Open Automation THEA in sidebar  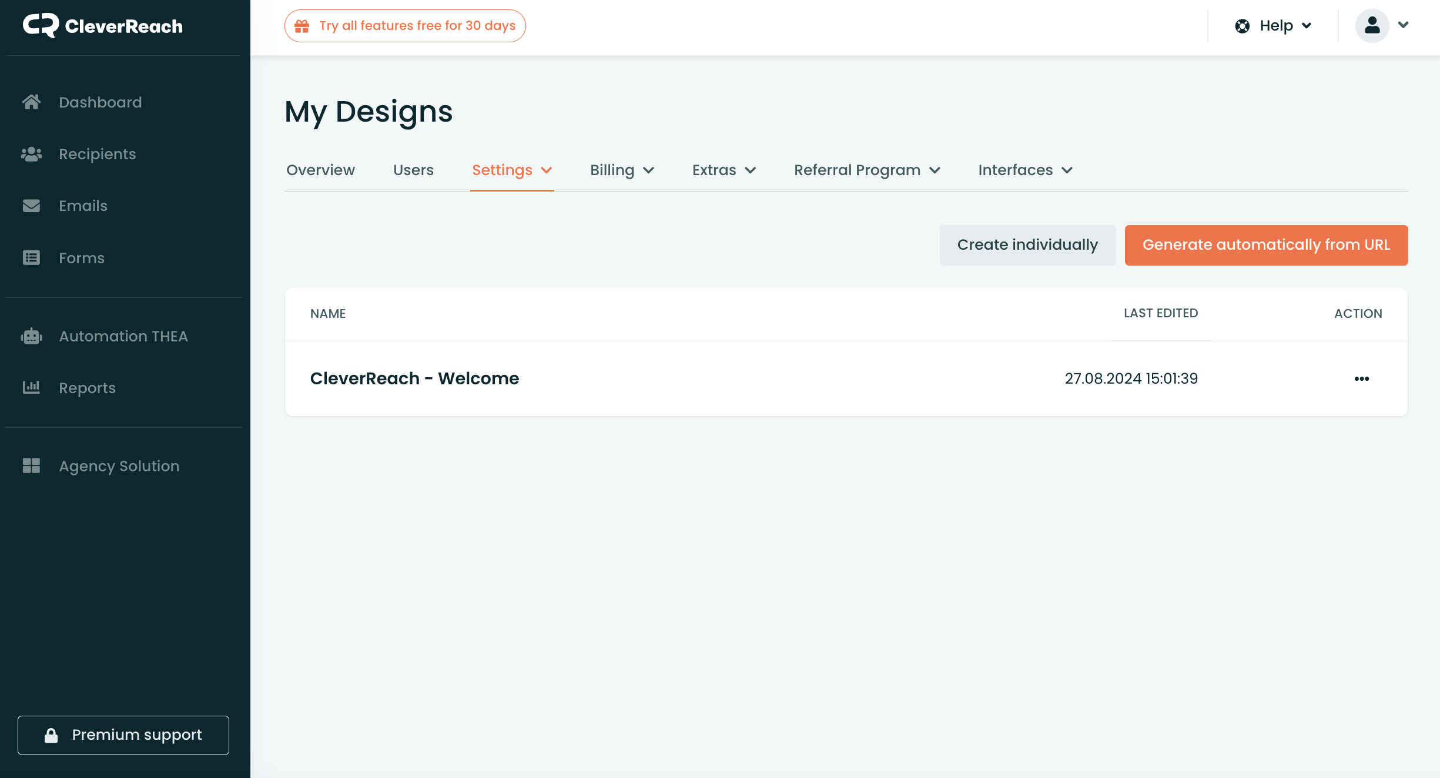point(123,336)
